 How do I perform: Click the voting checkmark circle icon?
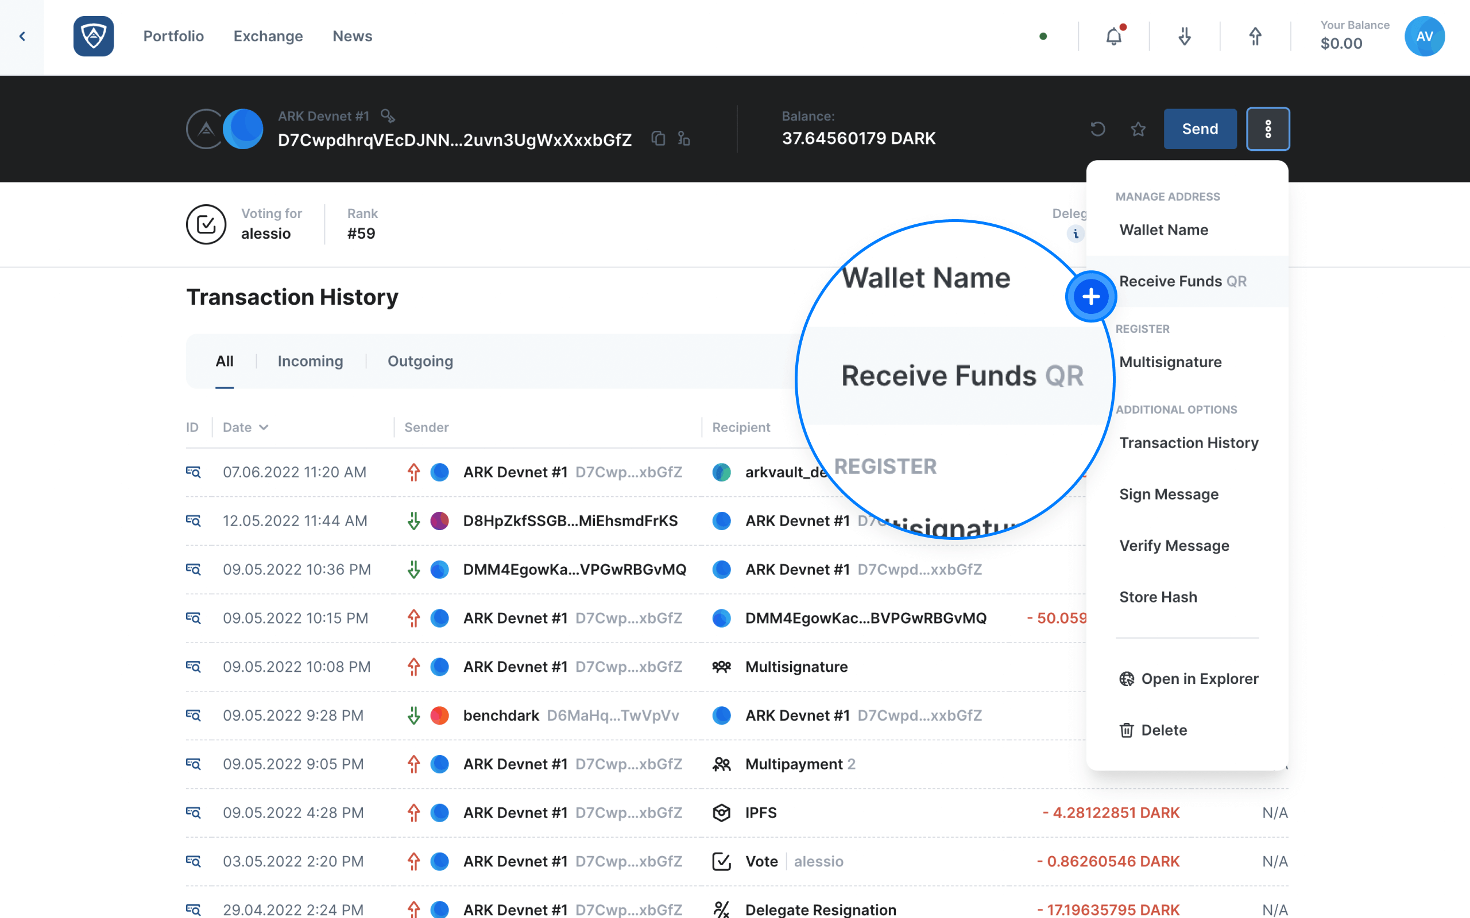pyautogui.click(x=206, y=225)
